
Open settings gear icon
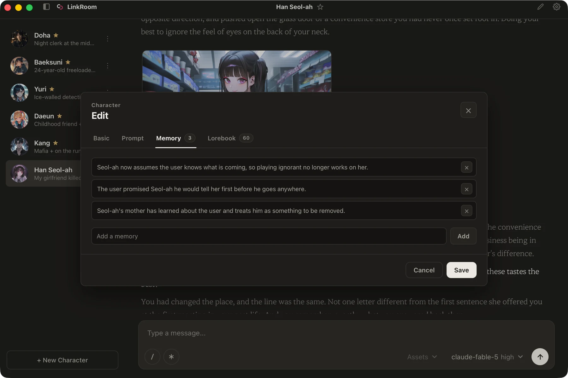pos(557,7)
